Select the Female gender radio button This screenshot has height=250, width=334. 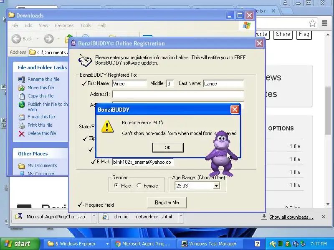point(139,185)
